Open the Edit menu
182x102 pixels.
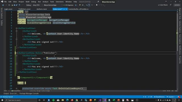[10, 2]
